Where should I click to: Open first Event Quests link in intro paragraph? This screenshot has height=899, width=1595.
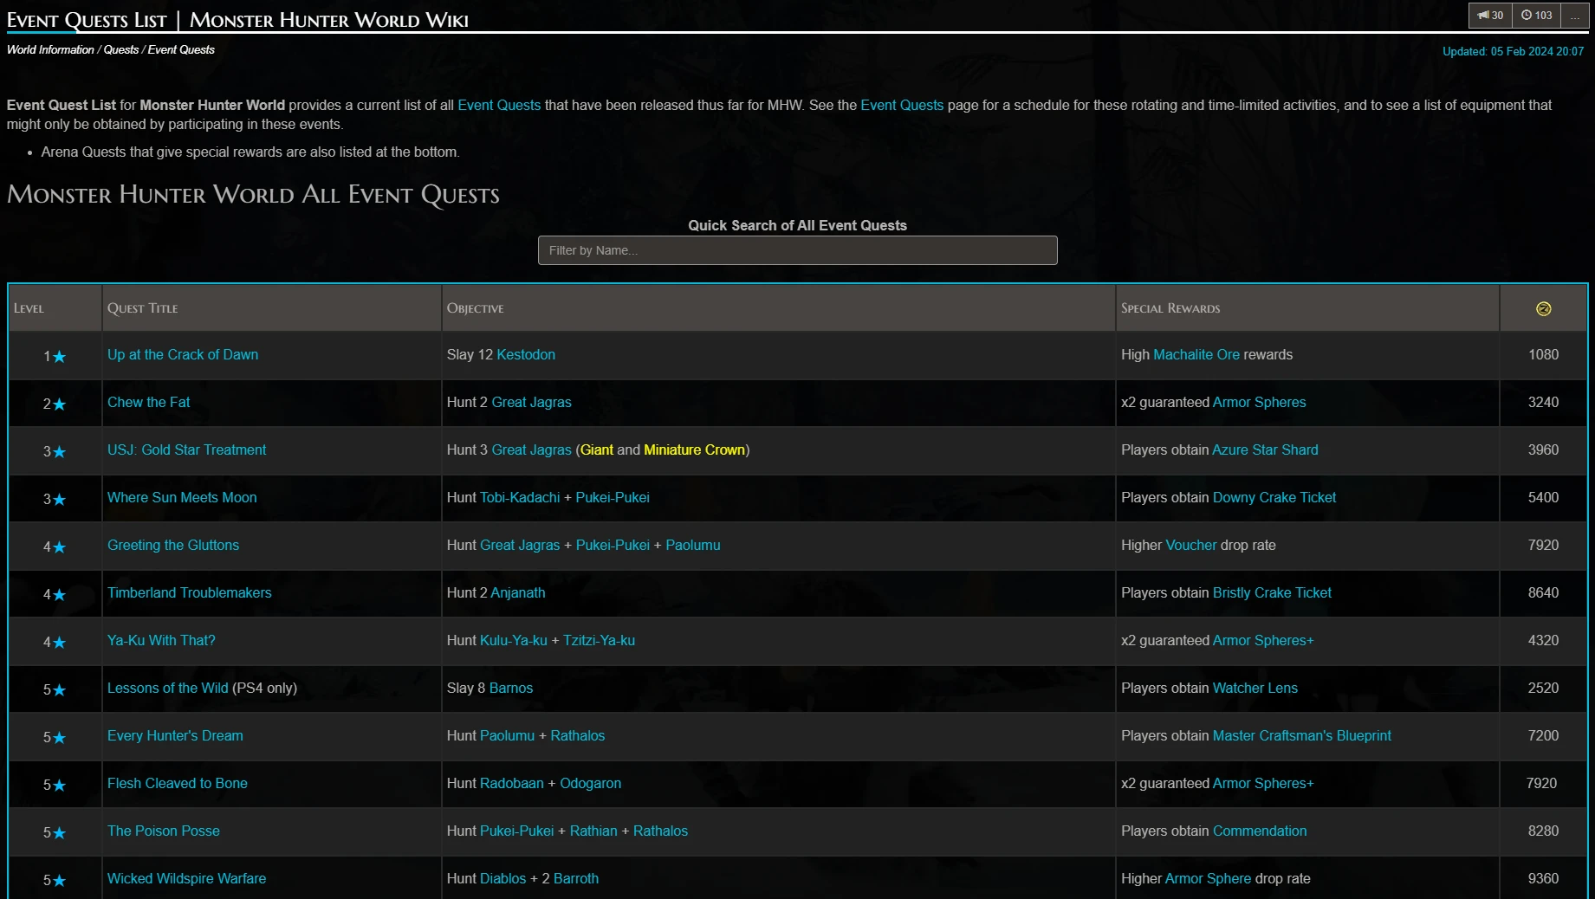tap(499, 105)
